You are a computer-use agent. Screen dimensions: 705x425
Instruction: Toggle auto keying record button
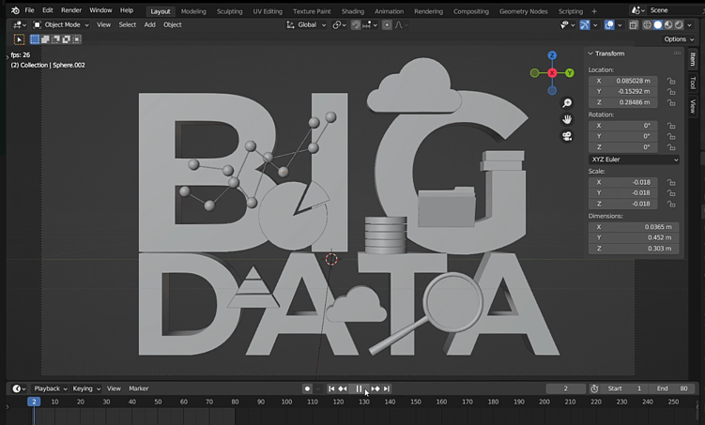[307, 388]
